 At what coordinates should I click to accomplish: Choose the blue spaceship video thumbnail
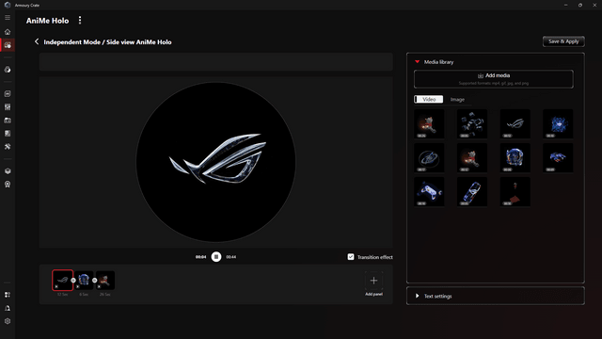558,157
